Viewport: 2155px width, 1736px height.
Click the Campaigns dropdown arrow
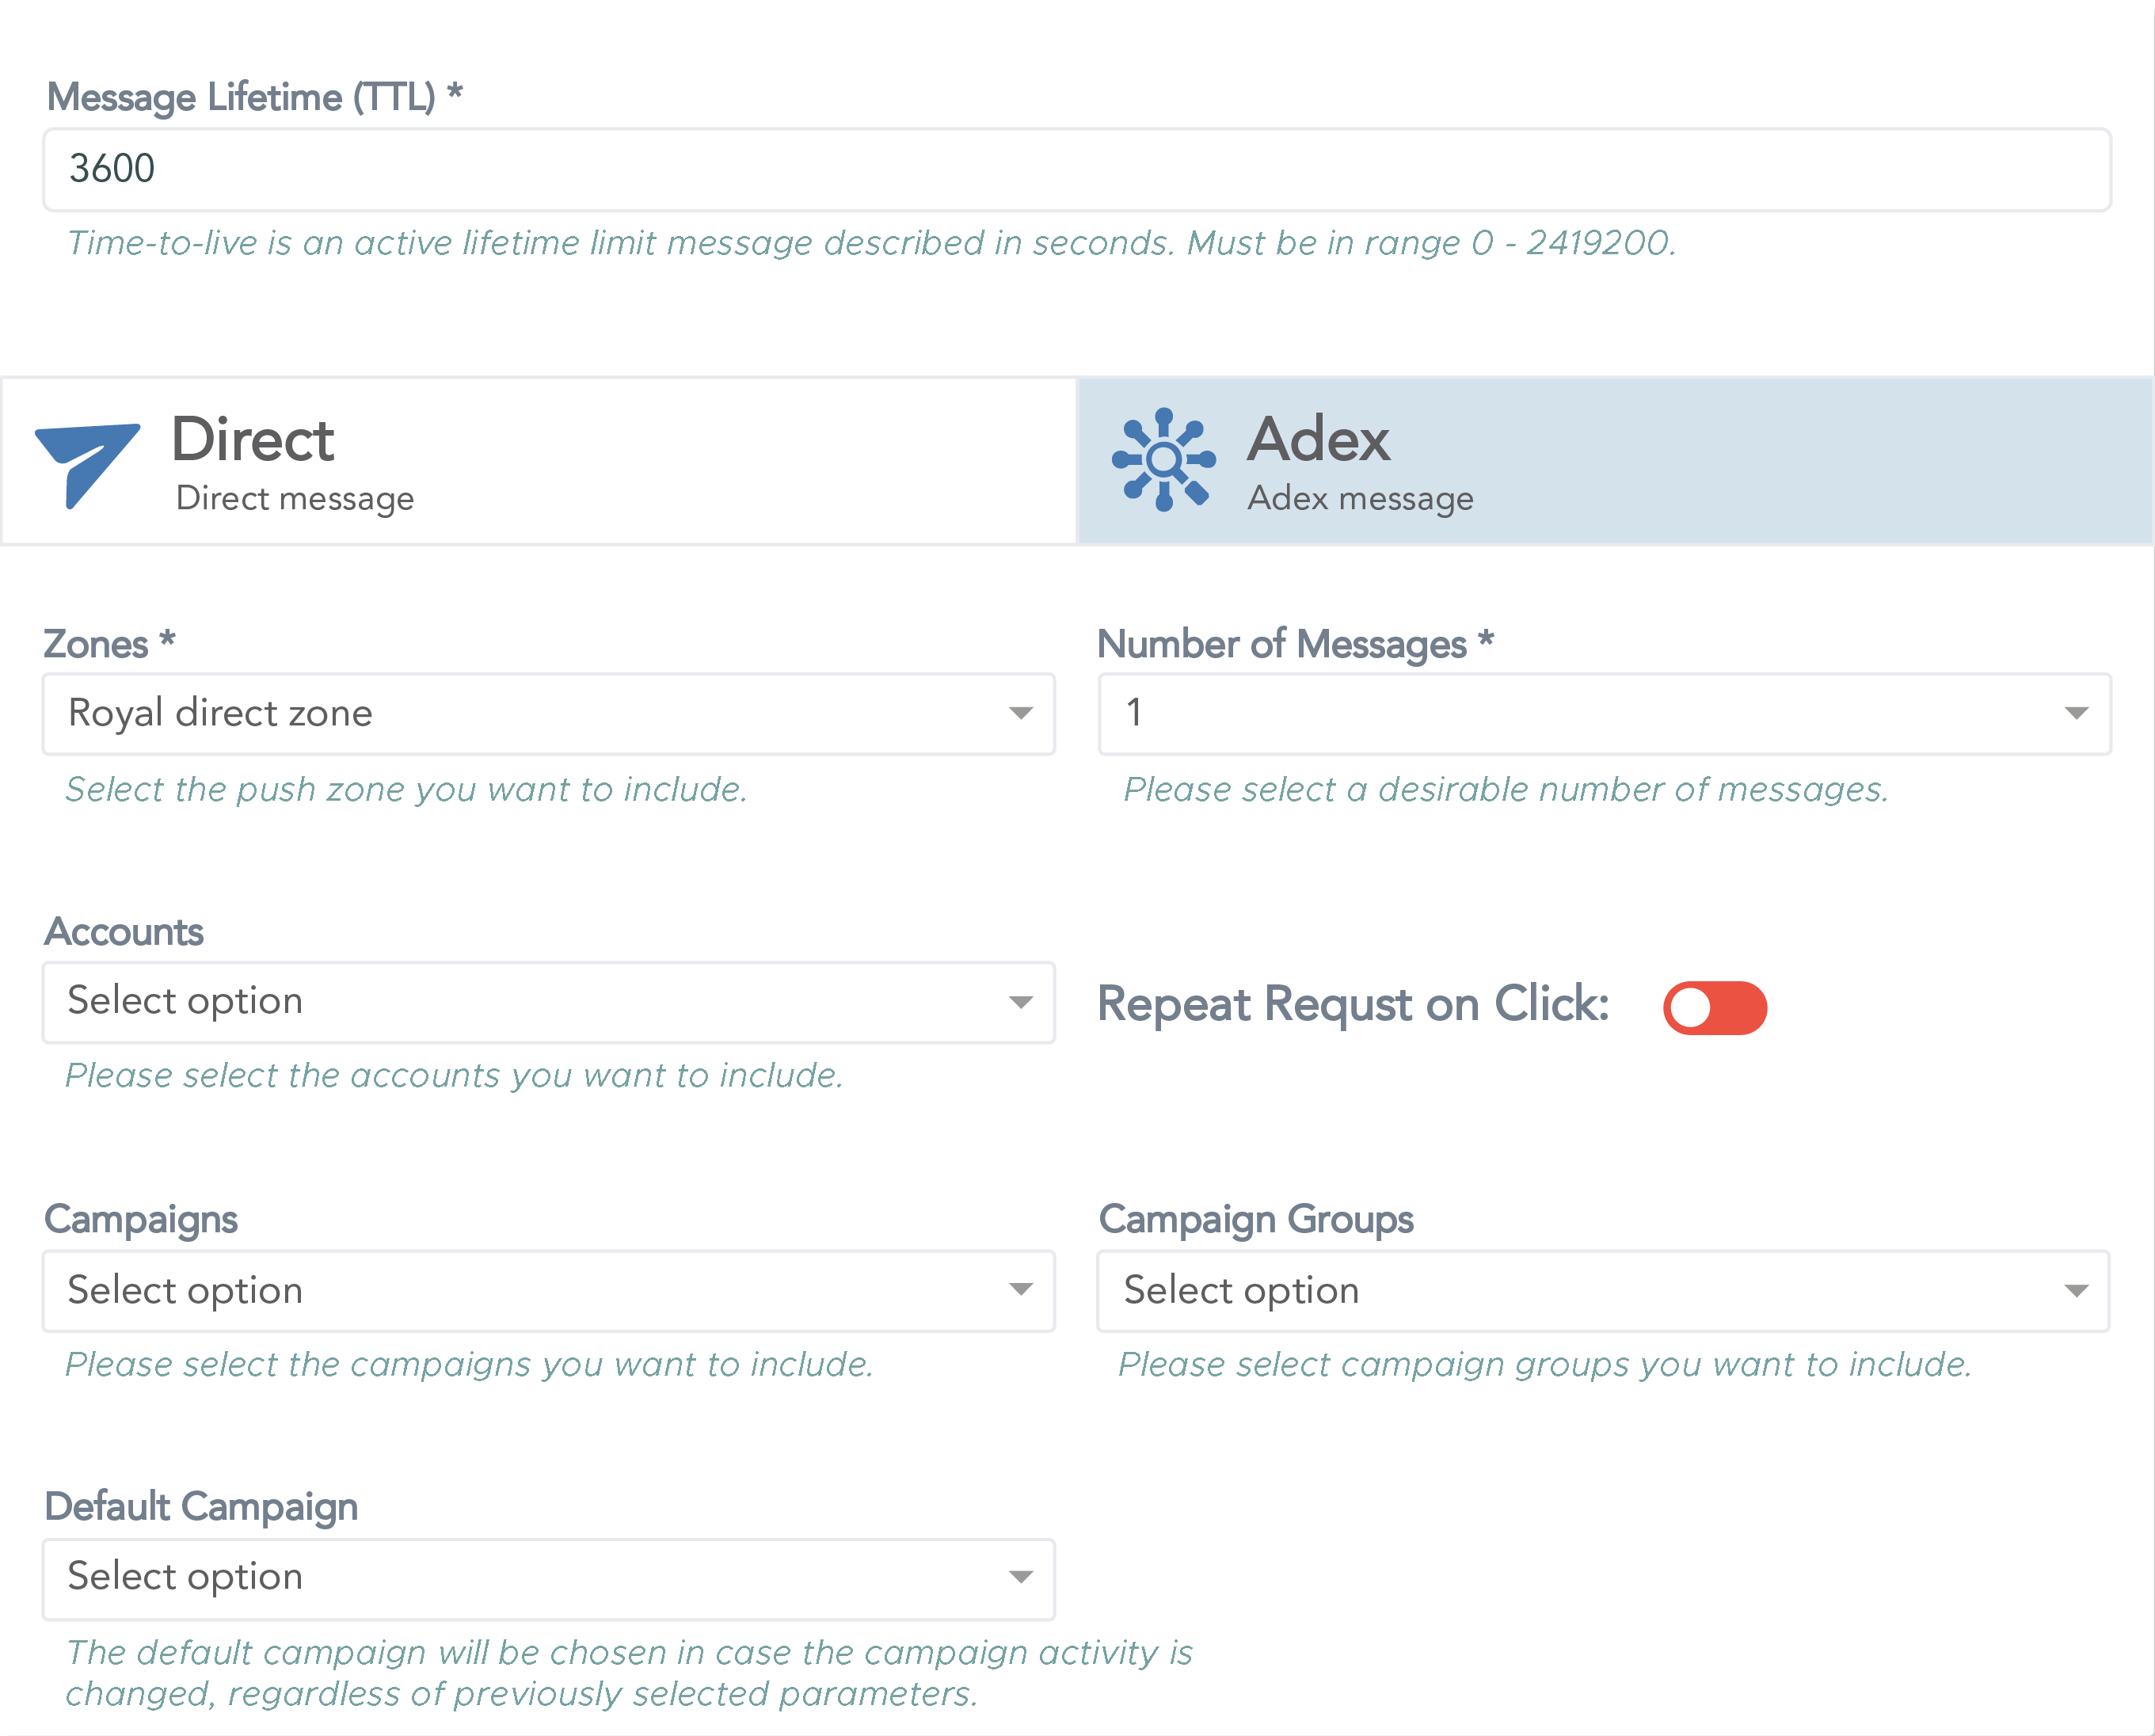coord(1020,1290)
